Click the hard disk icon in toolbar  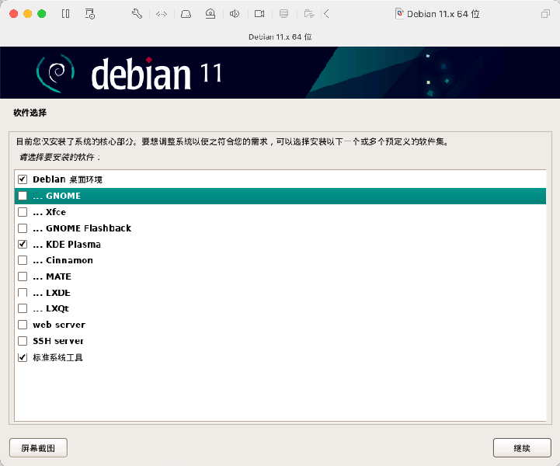(x=186, y=14)
